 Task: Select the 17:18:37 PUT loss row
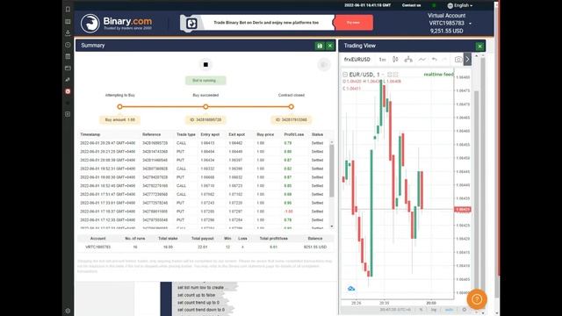point(203,212)
